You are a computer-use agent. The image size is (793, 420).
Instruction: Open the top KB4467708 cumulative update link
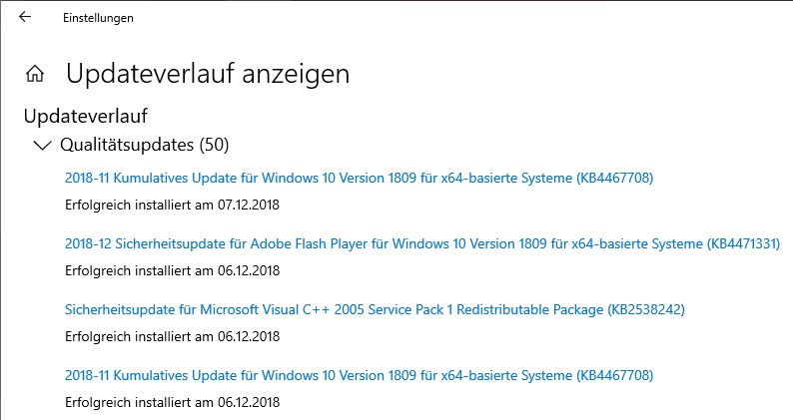point(360,178)
